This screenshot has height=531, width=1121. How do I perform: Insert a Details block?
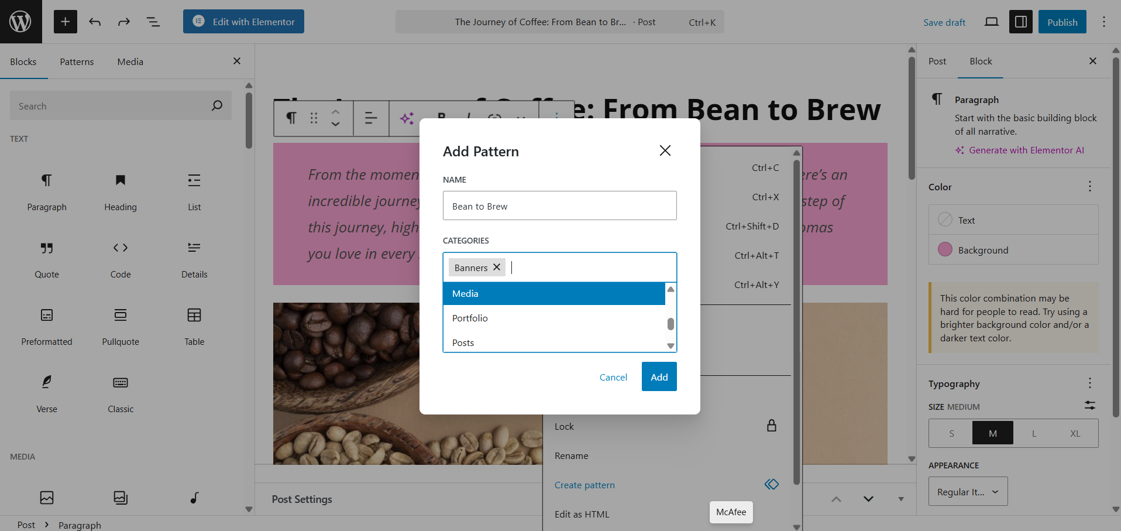[x=194, y=259]
